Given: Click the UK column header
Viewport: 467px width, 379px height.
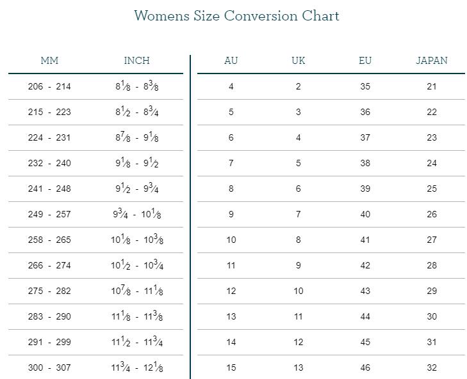Looking at the screenshot, I should pos(298,61).
